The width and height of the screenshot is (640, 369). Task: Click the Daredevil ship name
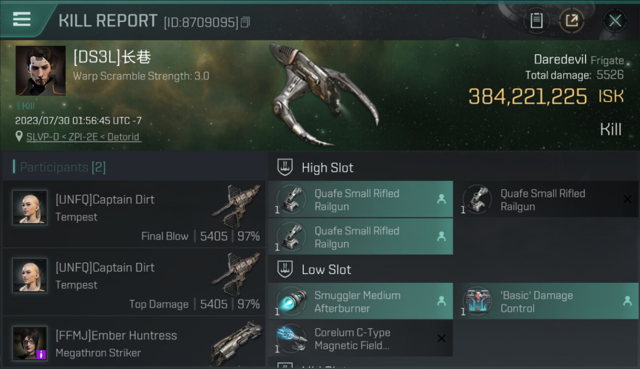tap(560, 60)
